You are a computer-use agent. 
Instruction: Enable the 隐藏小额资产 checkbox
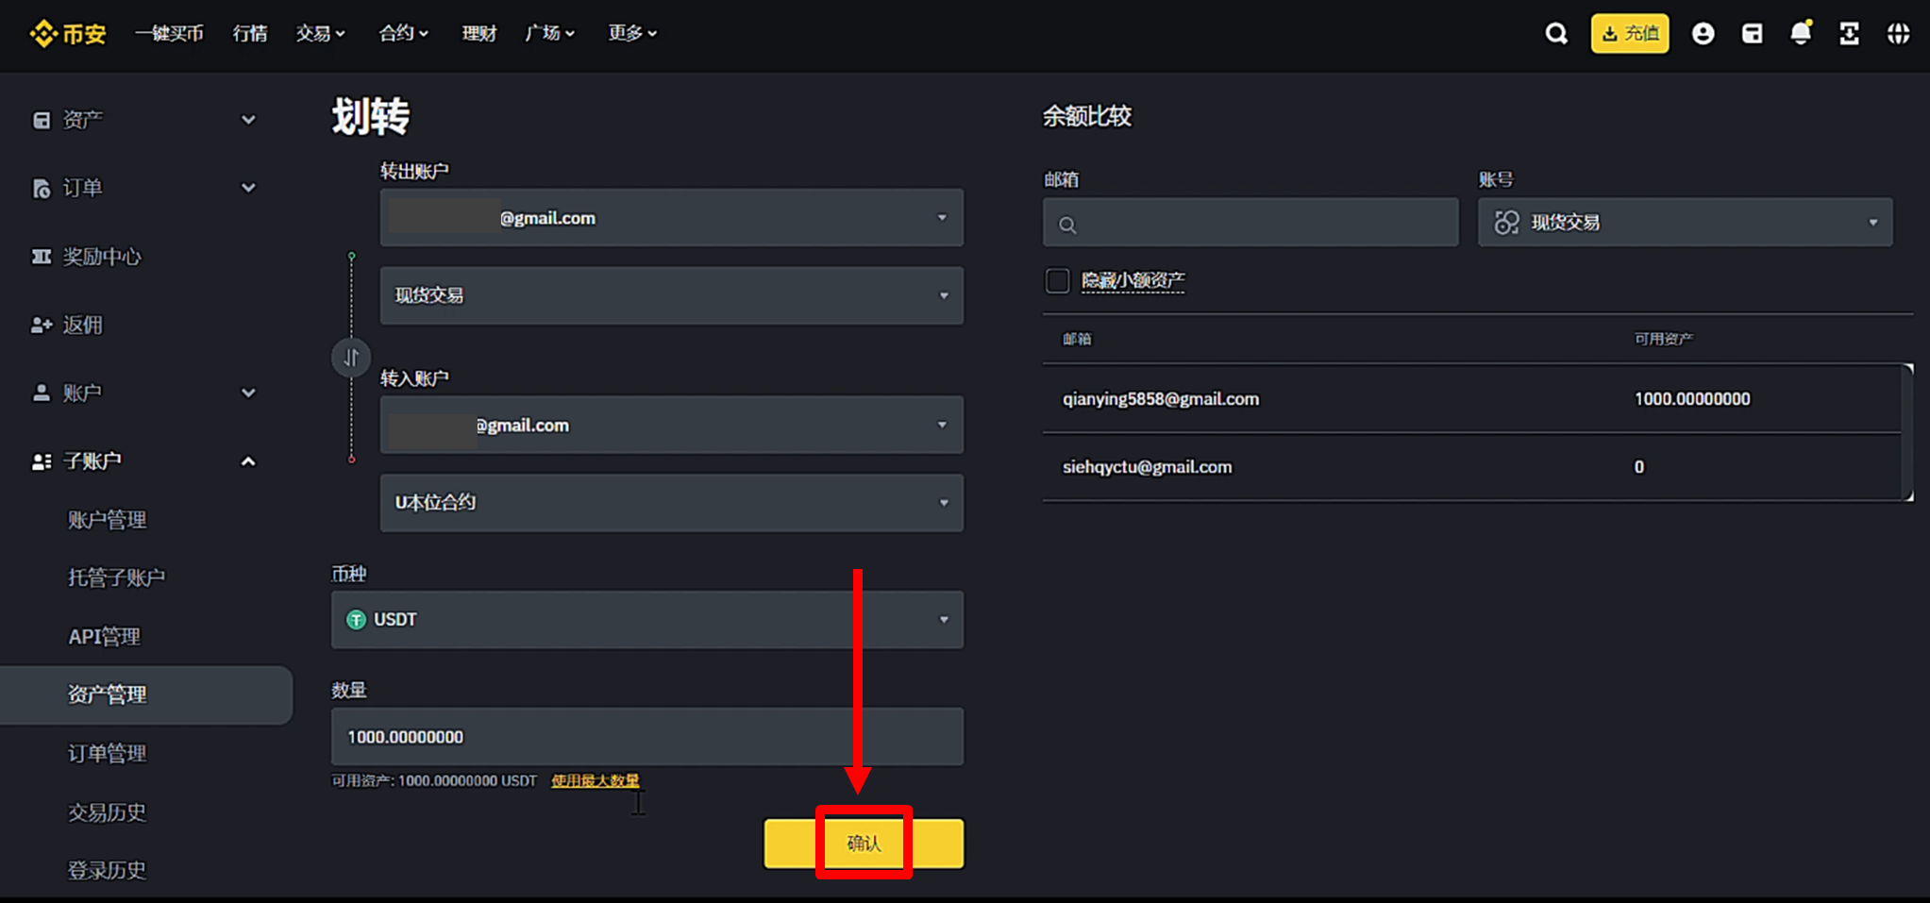pos(1057,280)
